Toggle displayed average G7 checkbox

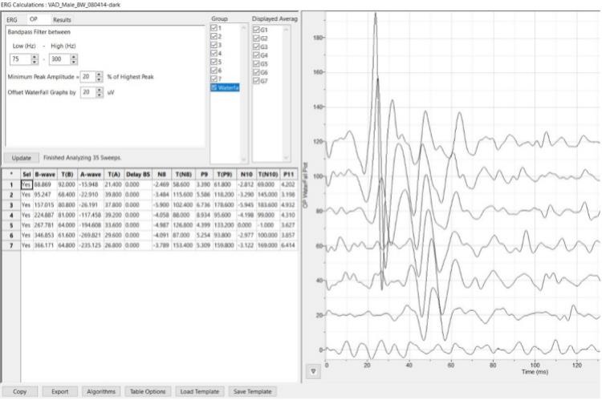[256, 80]
